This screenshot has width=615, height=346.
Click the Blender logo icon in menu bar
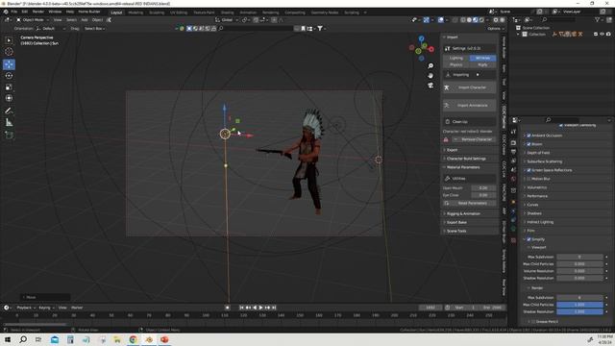pyautogui.click(x=6, y=12)
